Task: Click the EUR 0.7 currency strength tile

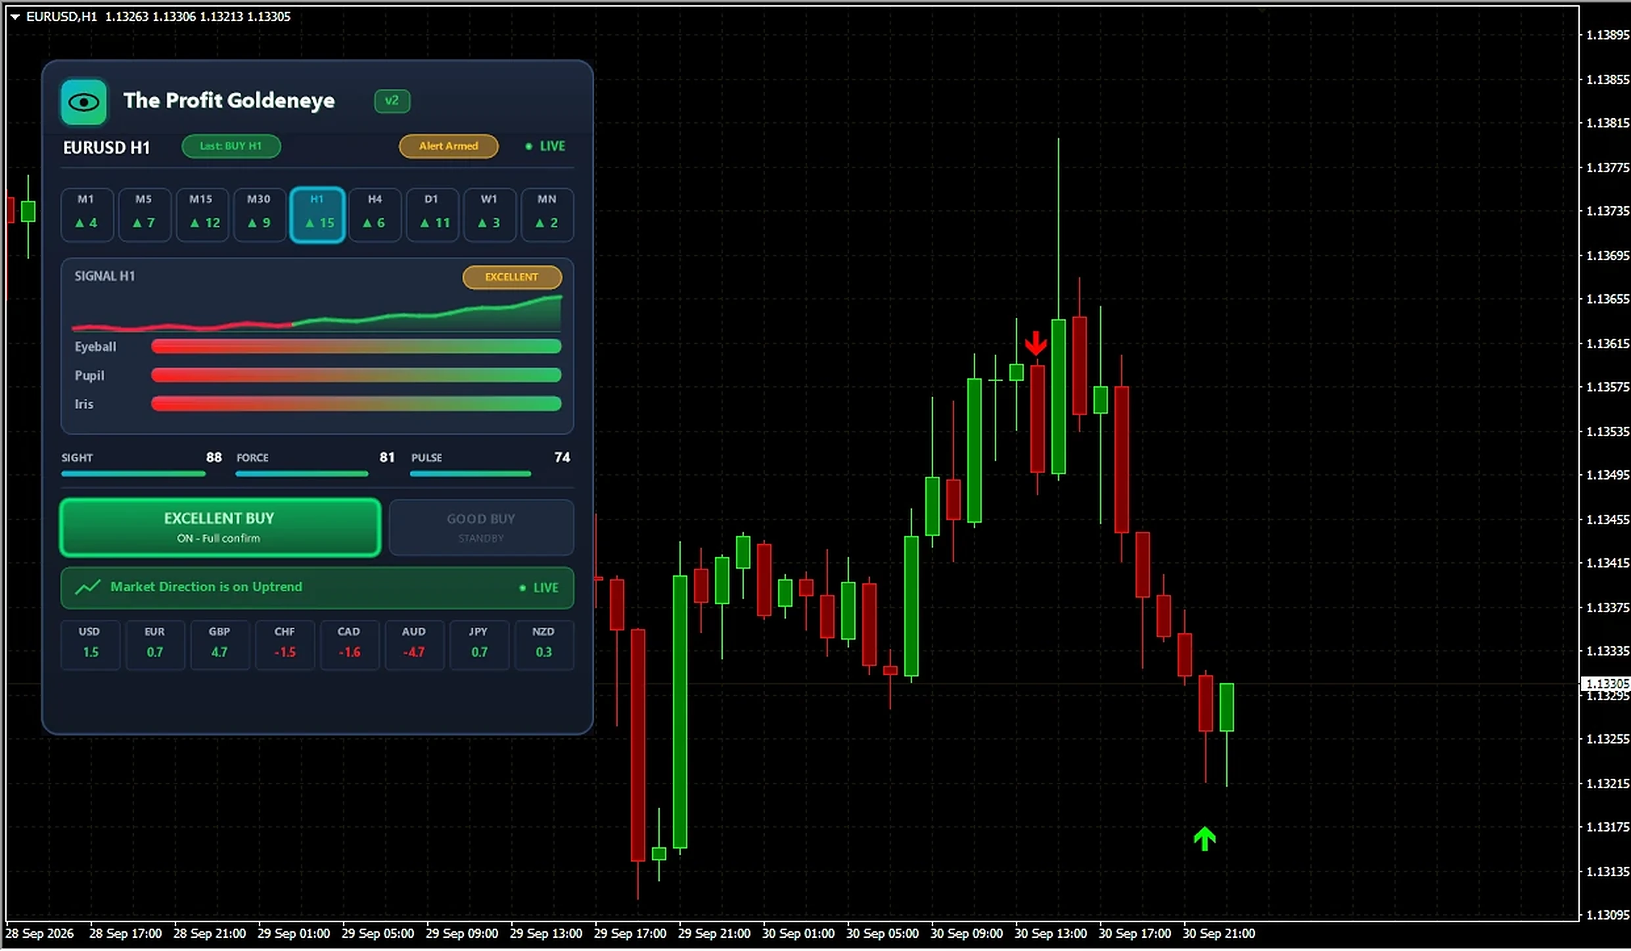Action: tap(155, 645)
